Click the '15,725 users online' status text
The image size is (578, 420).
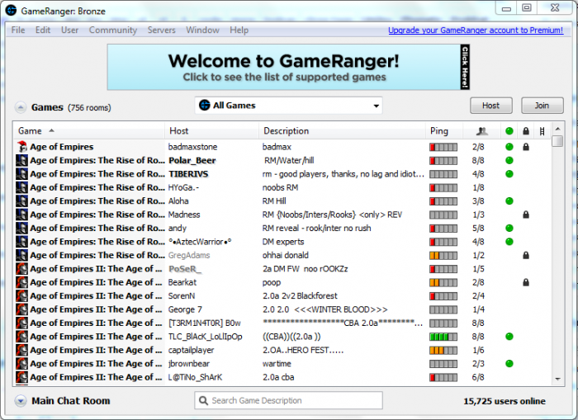(x=505, y=401)
